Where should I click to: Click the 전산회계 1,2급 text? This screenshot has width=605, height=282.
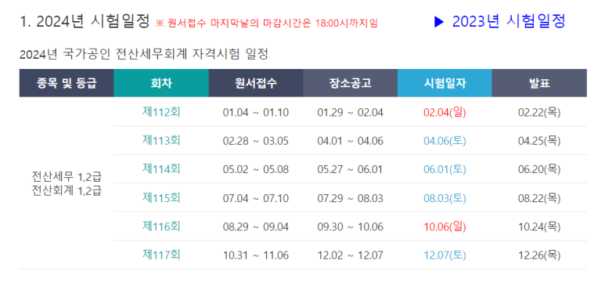point(67,191)
